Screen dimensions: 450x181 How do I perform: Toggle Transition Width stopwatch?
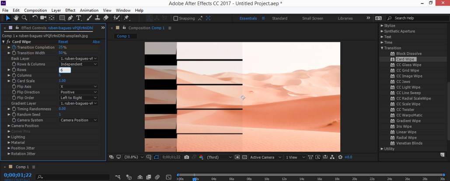click(x=14, y=53)
